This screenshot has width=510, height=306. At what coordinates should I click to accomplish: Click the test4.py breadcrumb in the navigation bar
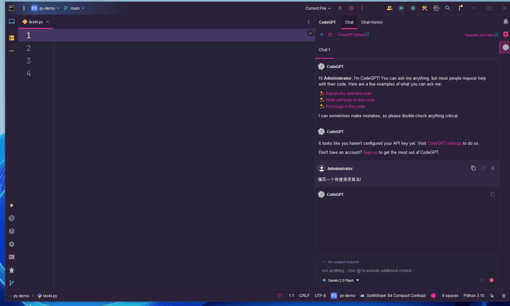(x=47, y=296)
